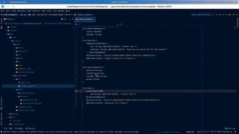The width and height of the screenshot is (239, 134).
Task: Click the EditorConfig status bar entry
Action: [223, 132]
